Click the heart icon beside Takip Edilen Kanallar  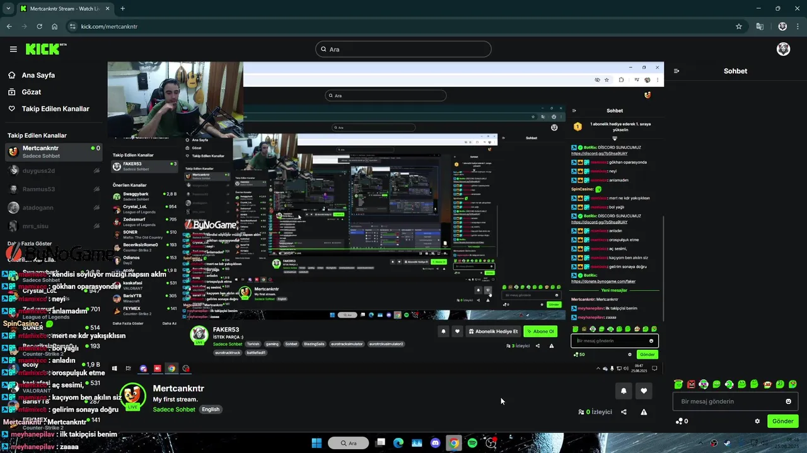11,109
